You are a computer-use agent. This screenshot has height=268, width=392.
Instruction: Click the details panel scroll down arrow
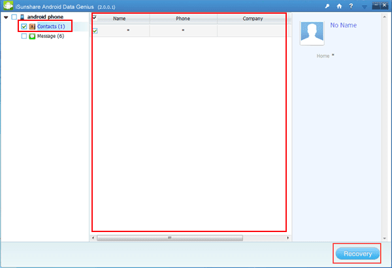click(384, 239)
